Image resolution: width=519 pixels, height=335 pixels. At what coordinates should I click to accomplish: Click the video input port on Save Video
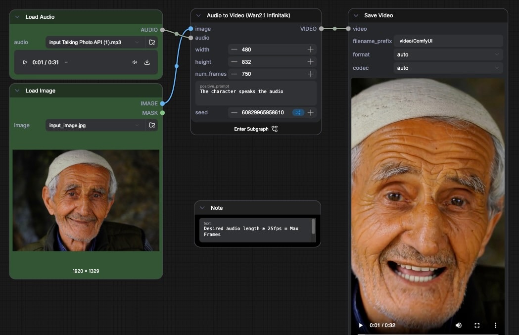(x=348, y=29)
